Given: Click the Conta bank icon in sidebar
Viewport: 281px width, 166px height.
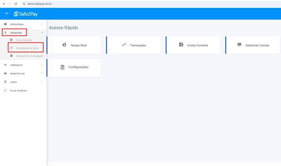Looking at the screenshot, I should [x=5, y=82].
